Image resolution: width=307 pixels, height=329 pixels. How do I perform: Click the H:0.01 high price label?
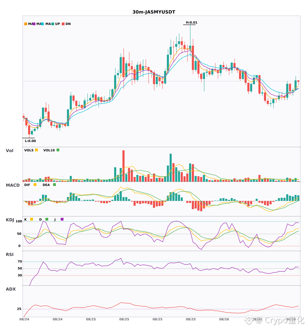(191, 23)
